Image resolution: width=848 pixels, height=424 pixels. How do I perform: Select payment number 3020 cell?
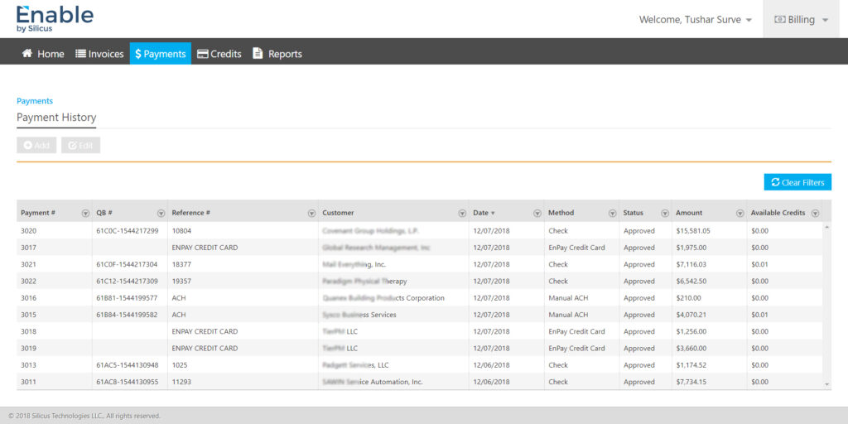(54, 231)
